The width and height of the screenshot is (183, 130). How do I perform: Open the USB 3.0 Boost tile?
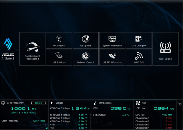[x=59, y=57]
